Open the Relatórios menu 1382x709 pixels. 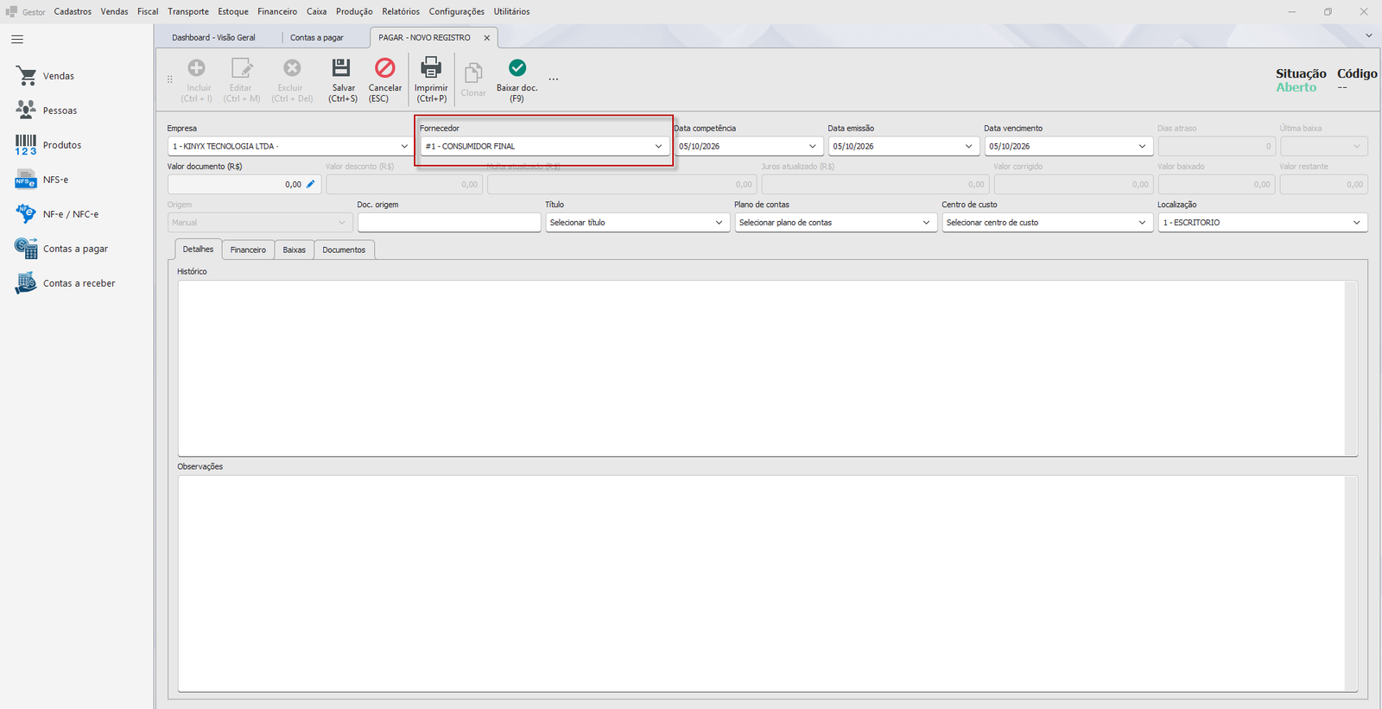click(x=401, y=11)
